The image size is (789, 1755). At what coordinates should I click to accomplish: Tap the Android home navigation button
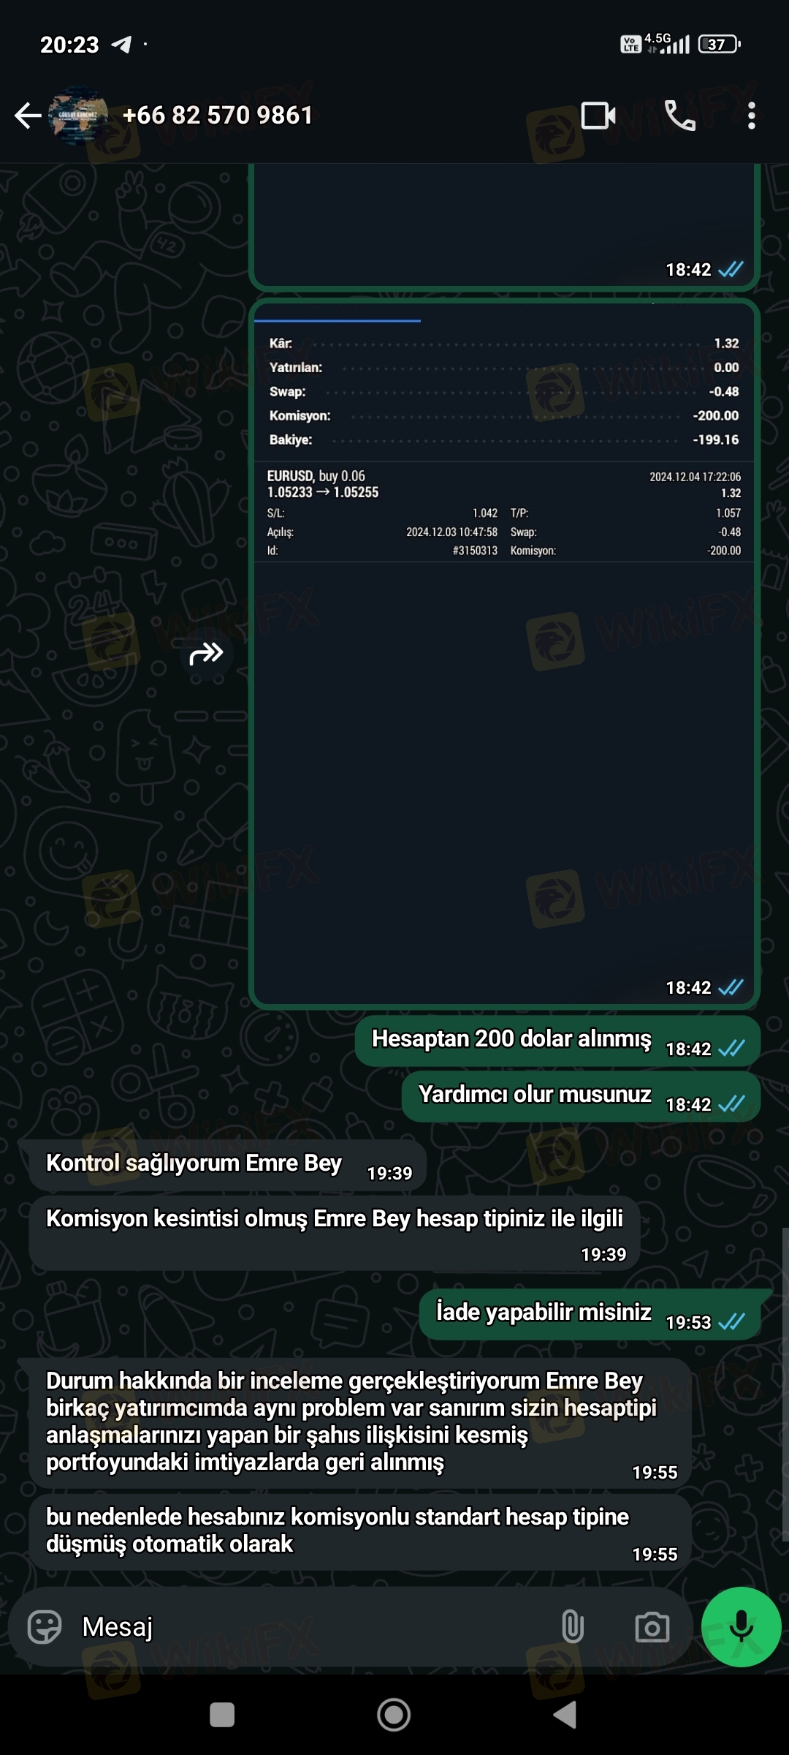tap(394, 1715)
